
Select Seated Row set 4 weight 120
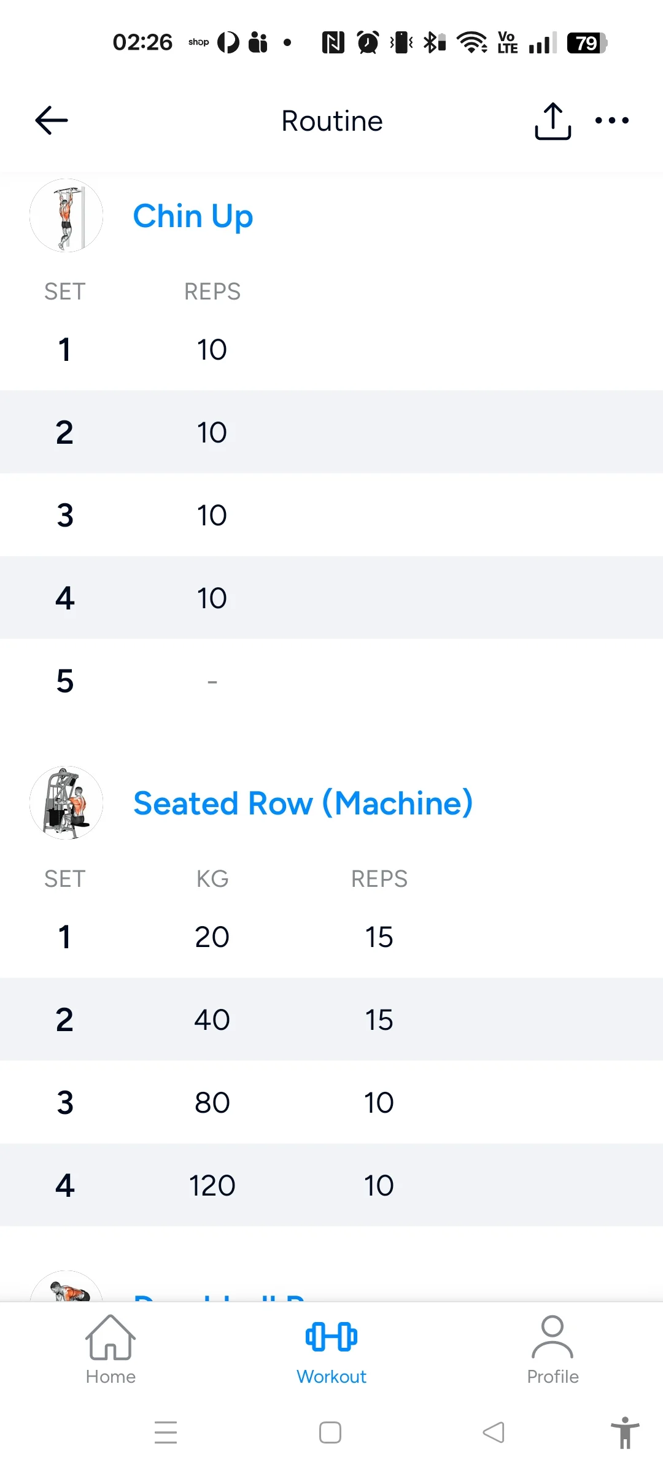point(212,1185)
